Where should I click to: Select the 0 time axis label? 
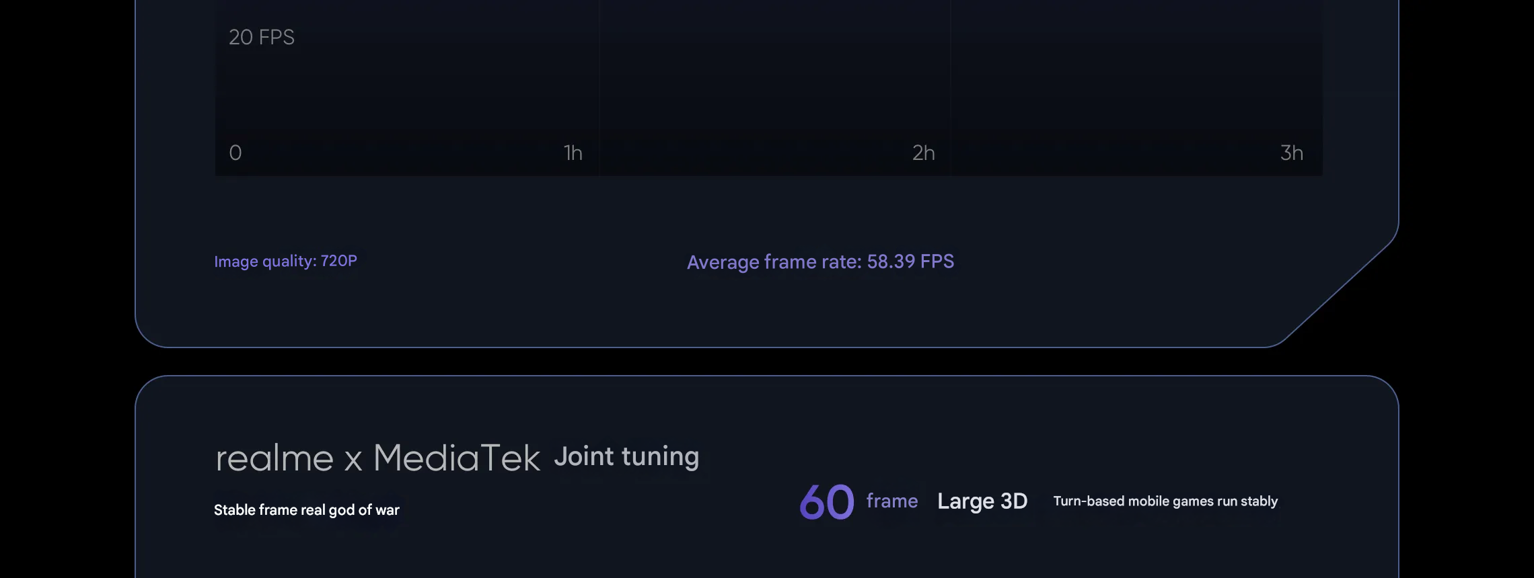point(235,153)
